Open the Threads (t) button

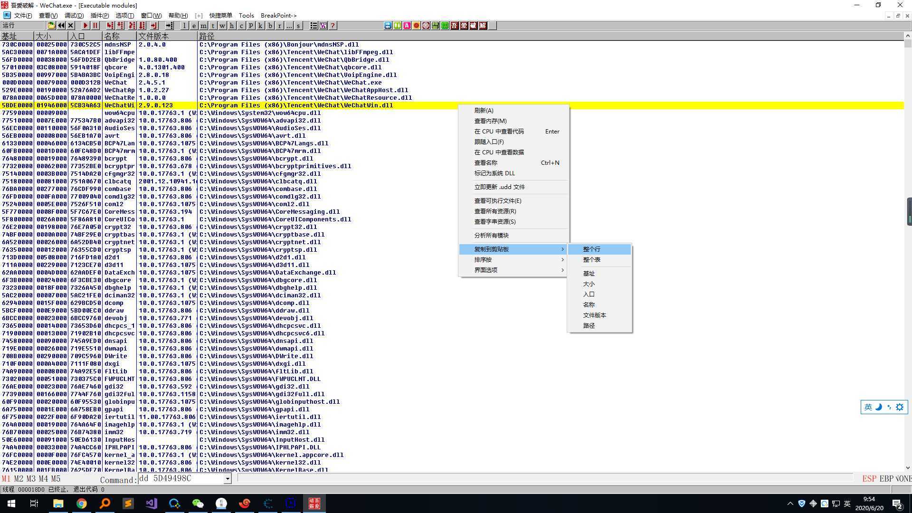click(213, 26)
